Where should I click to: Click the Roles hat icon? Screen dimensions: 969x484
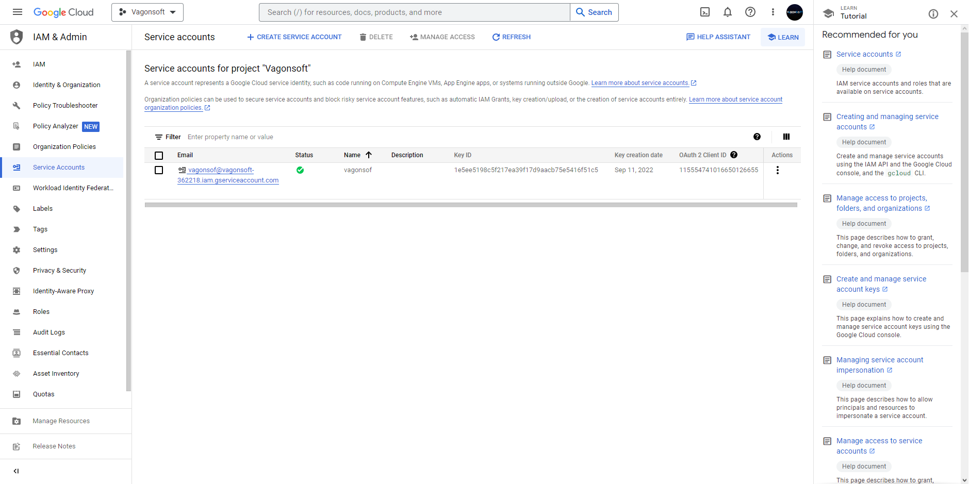tap(17, 312)
